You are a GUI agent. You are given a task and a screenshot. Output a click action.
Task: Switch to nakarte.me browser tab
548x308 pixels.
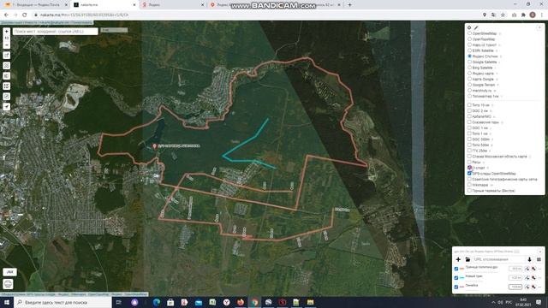[104, 5]
